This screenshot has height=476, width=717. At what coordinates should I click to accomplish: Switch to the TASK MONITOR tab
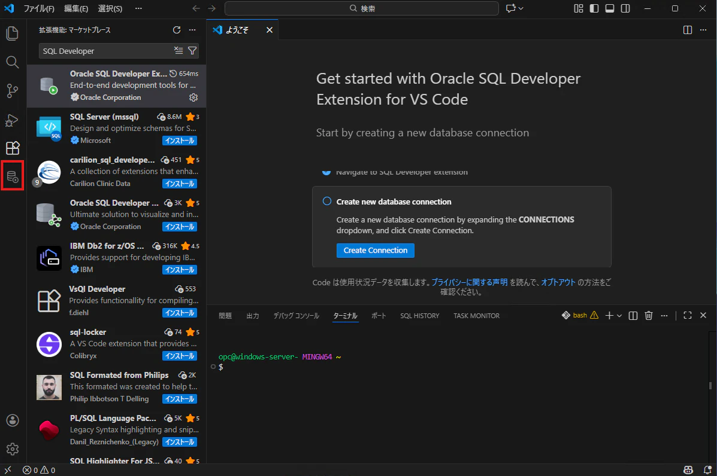[476, 315]
